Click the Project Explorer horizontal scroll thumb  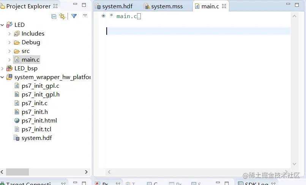[17, 172]
